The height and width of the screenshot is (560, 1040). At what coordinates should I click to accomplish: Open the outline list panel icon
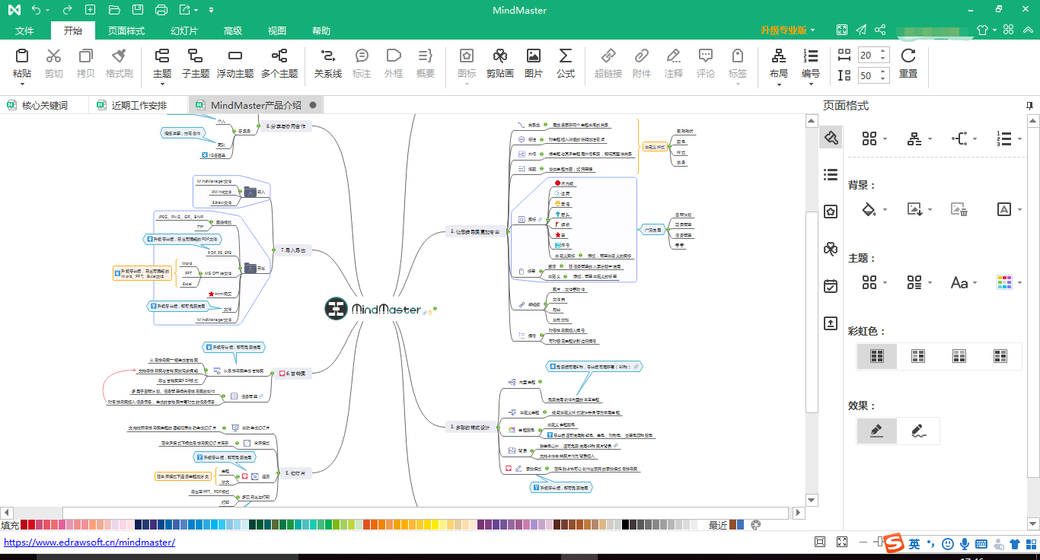click(831, 175)
